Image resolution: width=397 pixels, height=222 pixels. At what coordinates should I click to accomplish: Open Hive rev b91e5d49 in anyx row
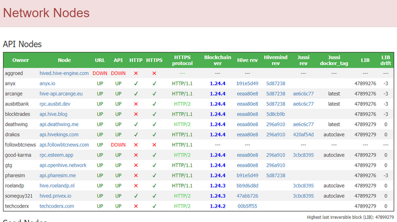(248, 84)
